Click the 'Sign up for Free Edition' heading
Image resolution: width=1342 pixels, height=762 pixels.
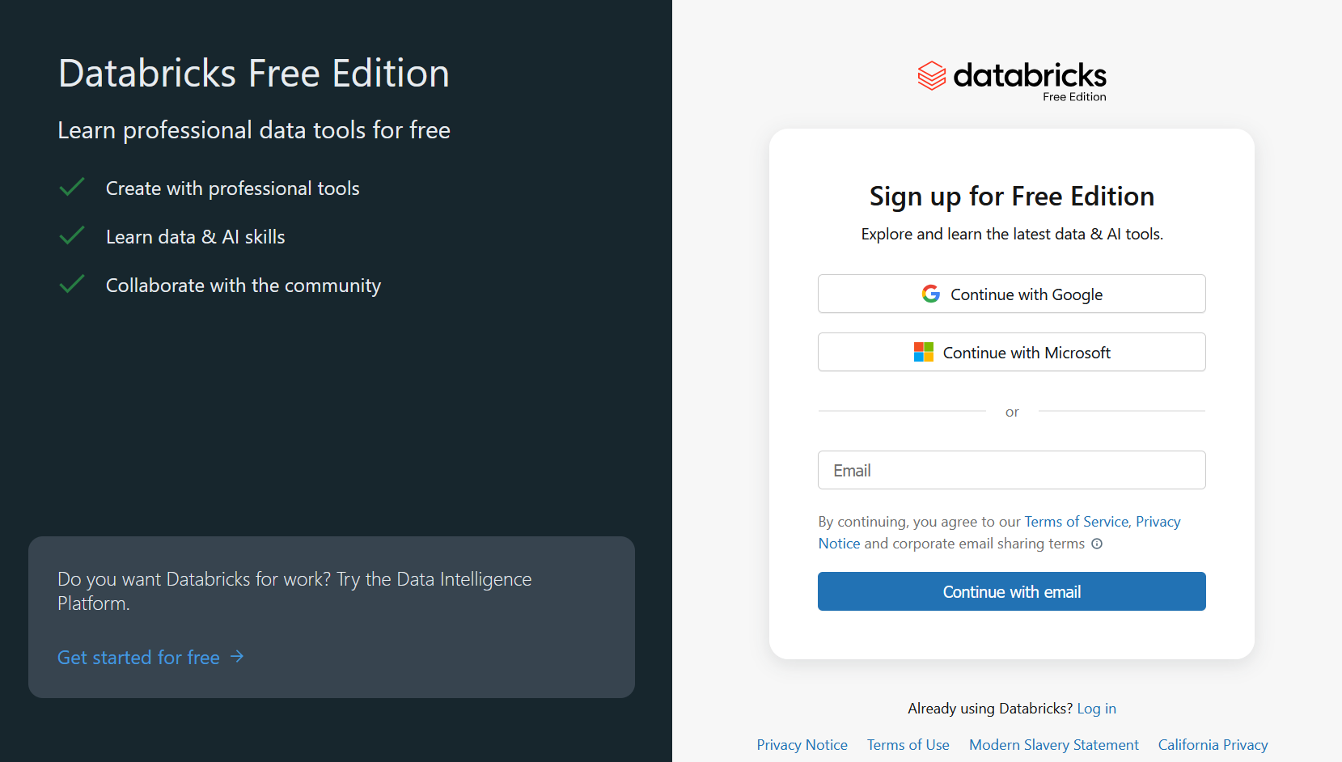pos(1012,197)
